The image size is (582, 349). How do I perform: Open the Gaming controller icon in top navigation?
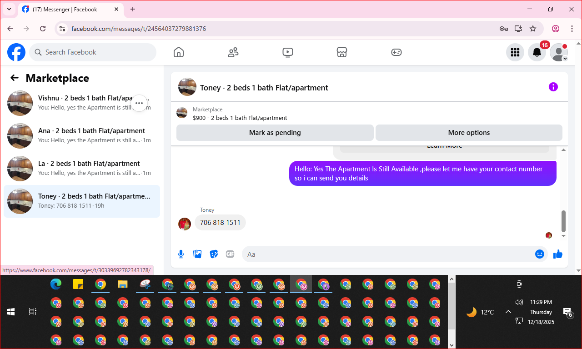(396, 52)
